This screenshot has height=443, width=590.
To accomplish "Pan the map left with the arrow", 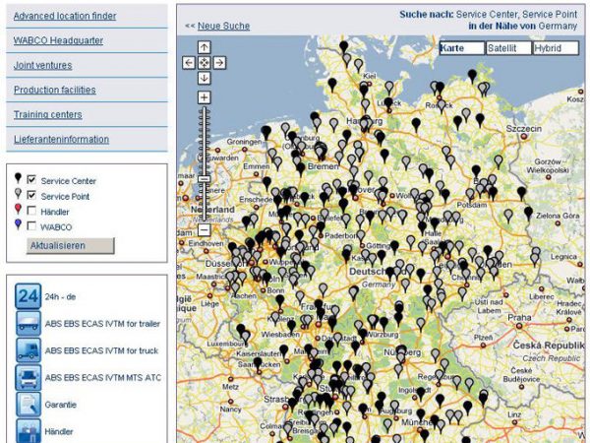I will pos(189,63).
